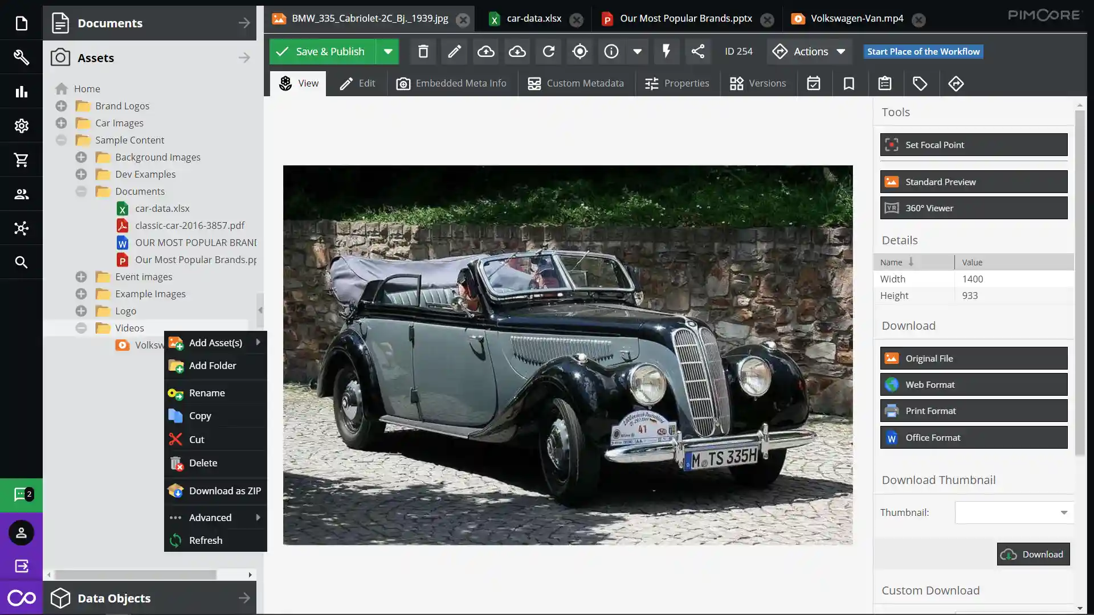
Task: Open search in the left sidebar
Action: pyautogui.click(x=21, y=262)
